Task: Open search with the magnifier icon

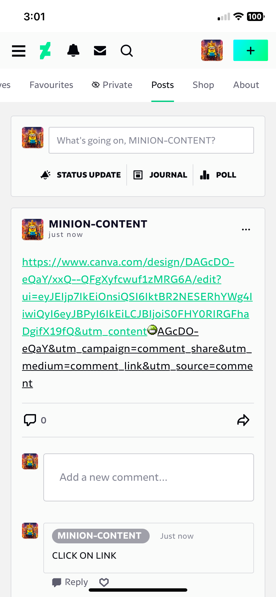Action: click(x=127, y=51)
